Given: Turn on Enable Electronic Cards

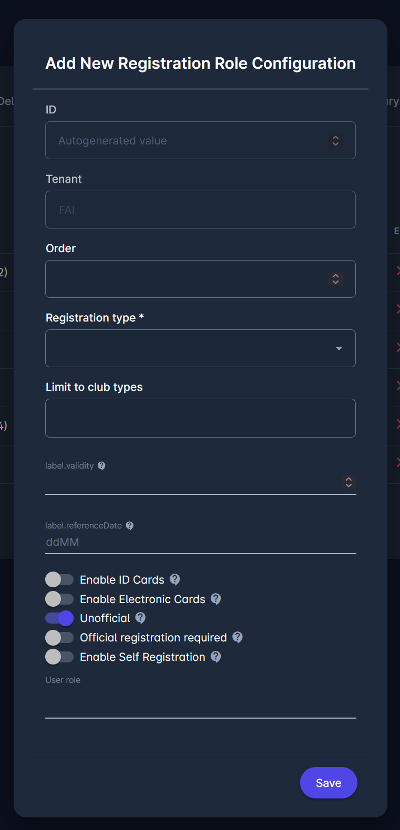Looking at the screenshot, I should (x=59, y=599).
